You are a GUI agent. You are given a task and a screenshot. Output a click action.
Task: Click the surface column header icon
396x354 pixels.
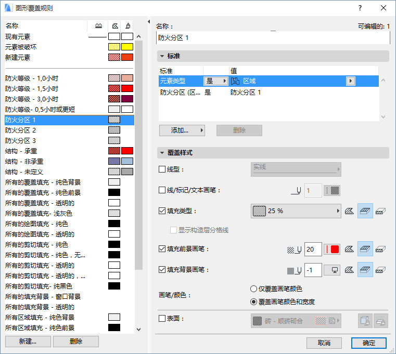(x=128, y=26)
